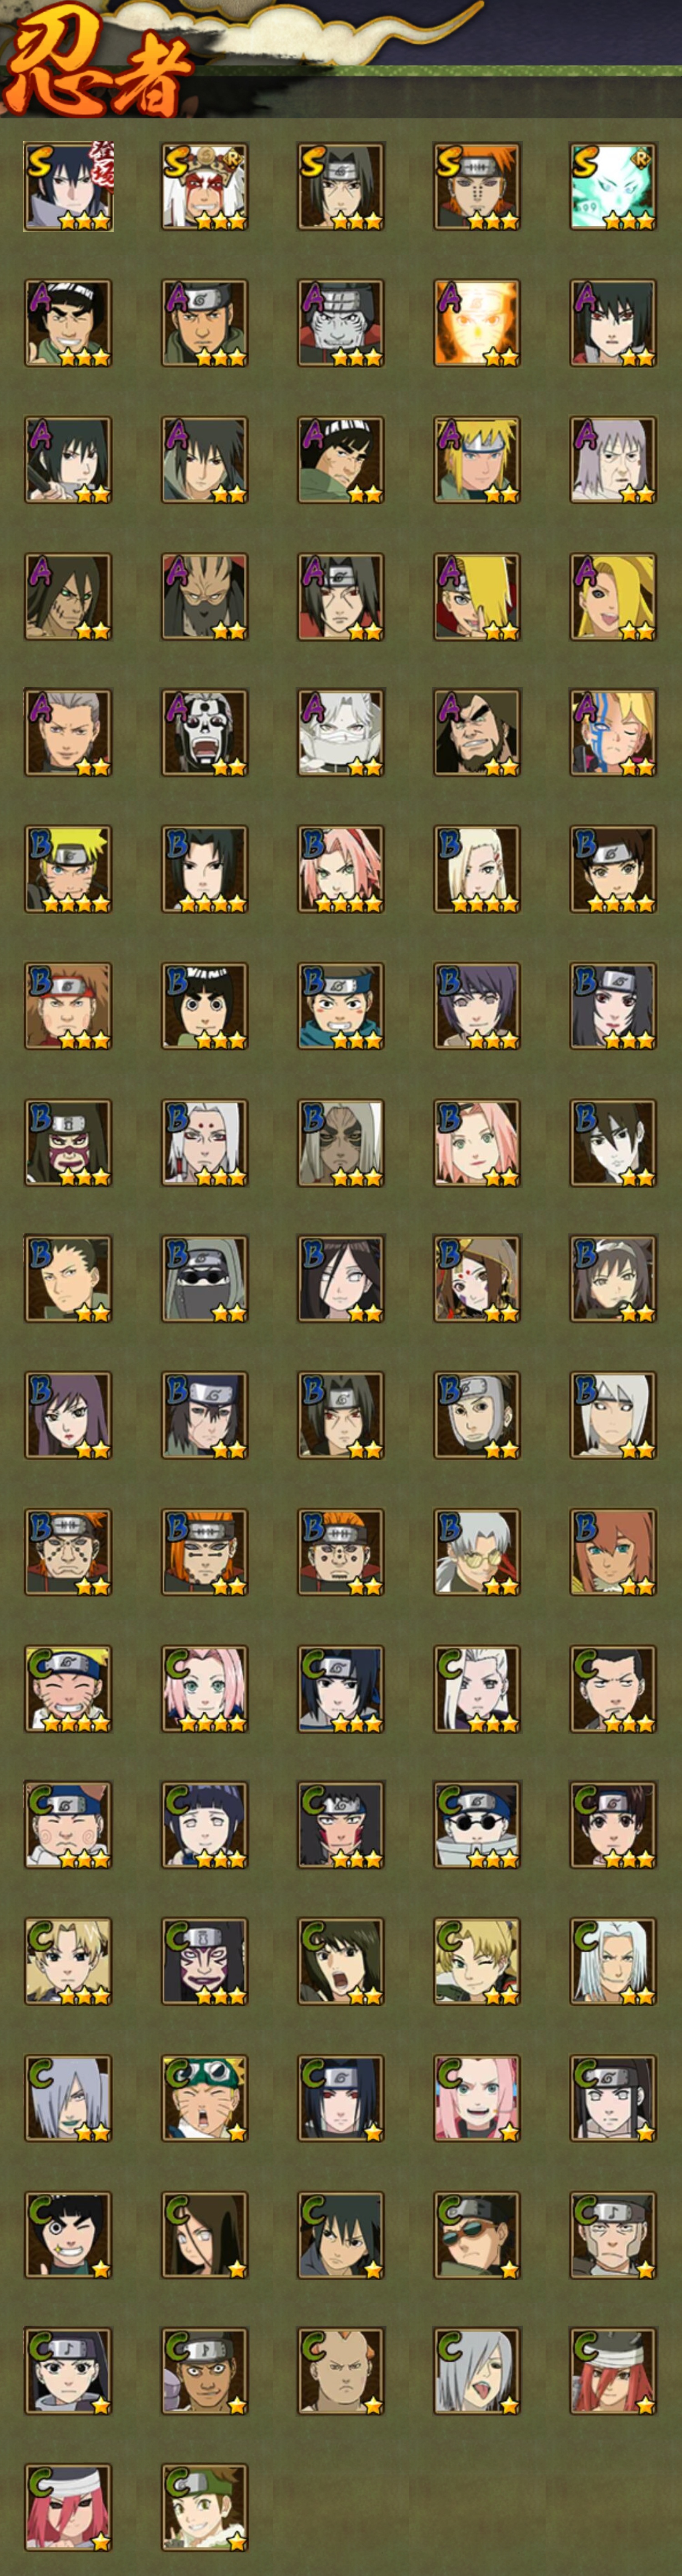Choose B-rank Rock Lee with bowl cut
This screenshot has height=2576, width=682.
pyautogui.click(x=205, y=1006)
